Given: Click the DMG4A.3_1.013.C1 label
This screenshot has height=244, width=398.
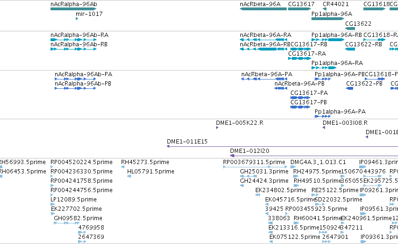Looking at the screenshot, I should [318, 162].
